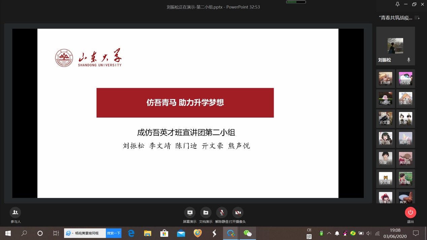Open Windows Start menu
427x240 pixels.
(x=8, y=233)
